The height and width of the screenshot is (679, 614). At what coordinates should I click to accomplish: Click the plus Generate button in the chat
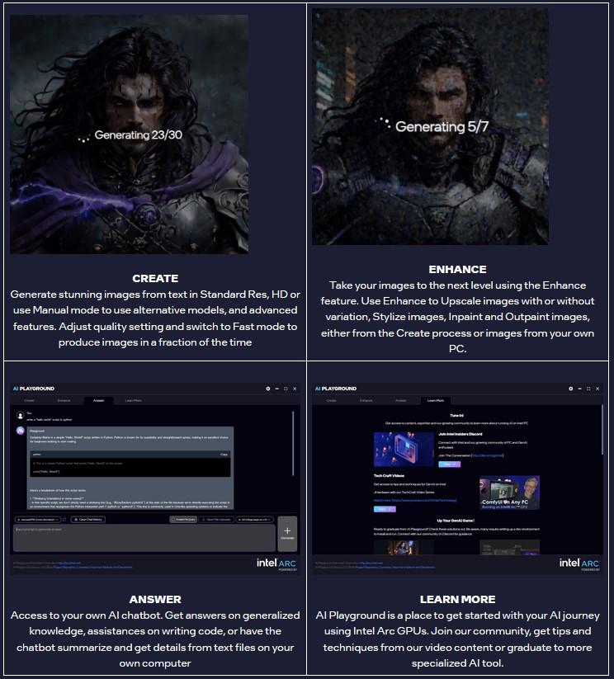pyautogui.click(x=287, y=535)
